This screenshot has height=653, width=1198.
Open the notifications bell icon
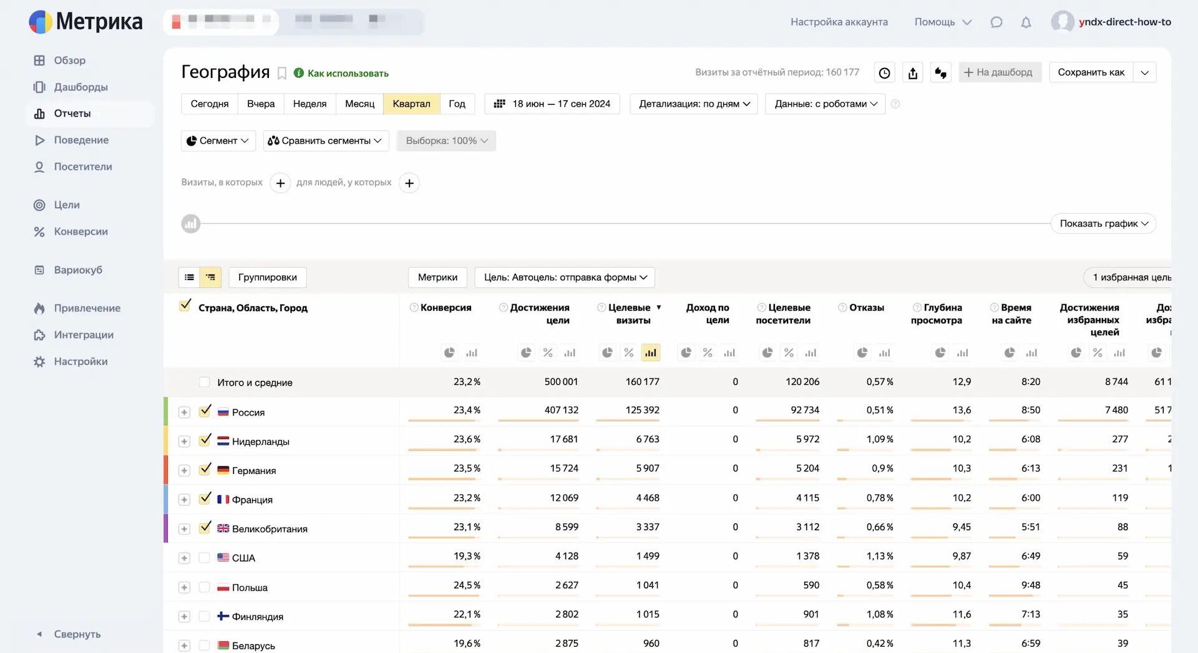(1026, 22)
